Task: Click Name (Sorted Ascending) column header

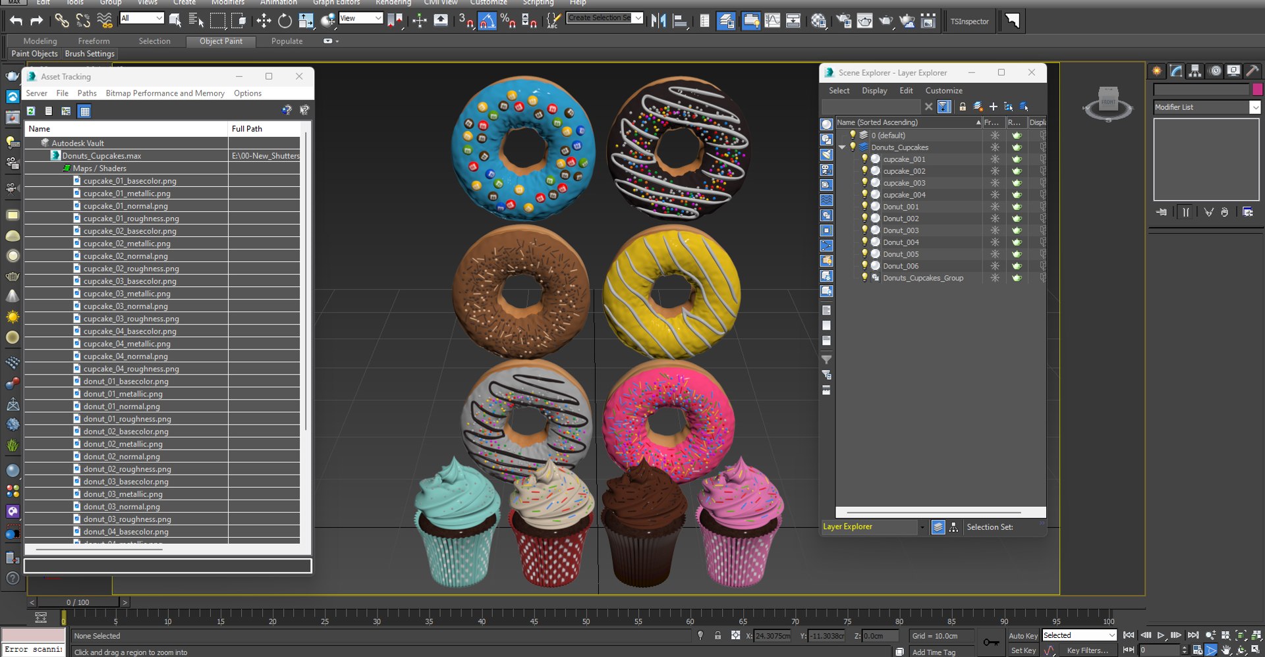Action: tap(909, 122)
